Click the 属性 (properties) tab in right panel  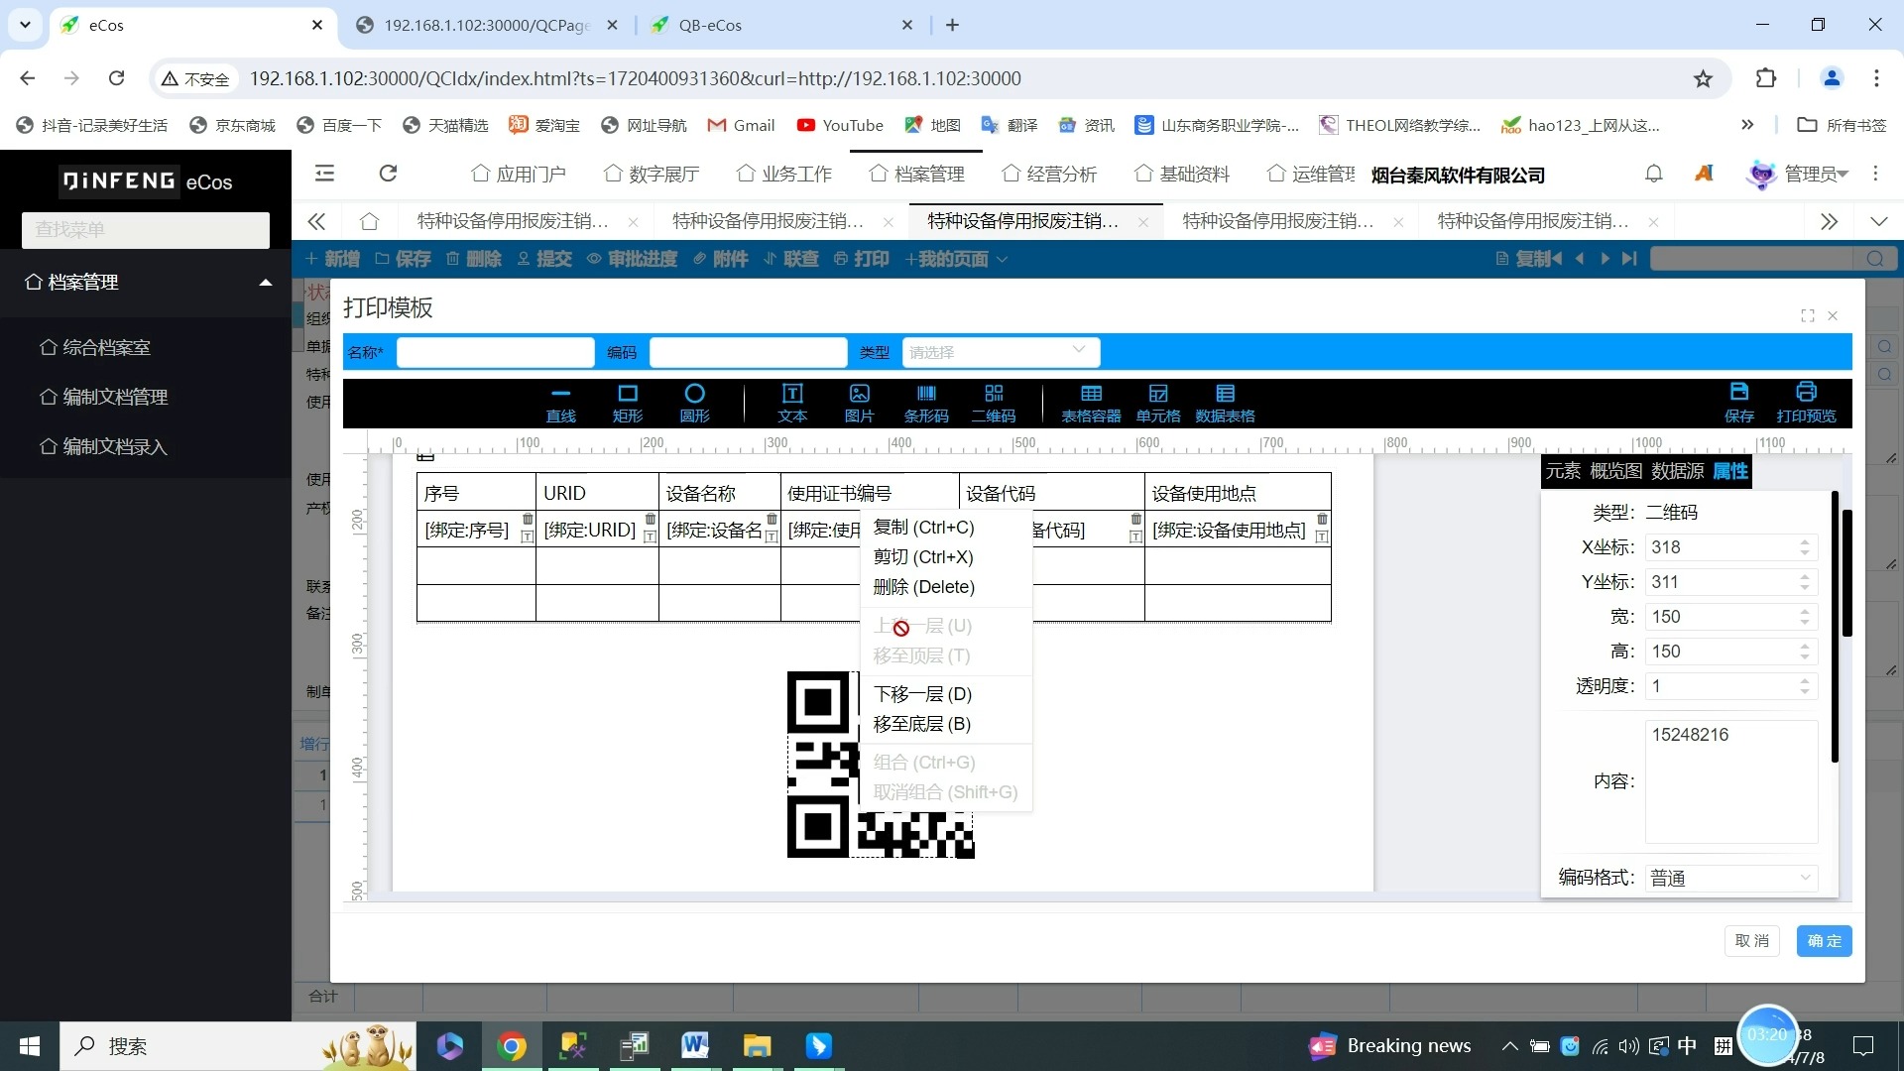pyautogui.click(x=1728, y=471)
